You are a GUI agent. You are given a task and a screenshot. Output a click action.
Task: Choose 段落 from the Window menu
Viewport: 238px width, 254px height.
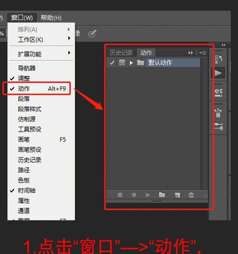tap(41, 99)
